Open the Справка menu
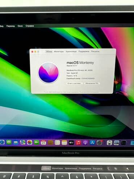 pos(30,26)
